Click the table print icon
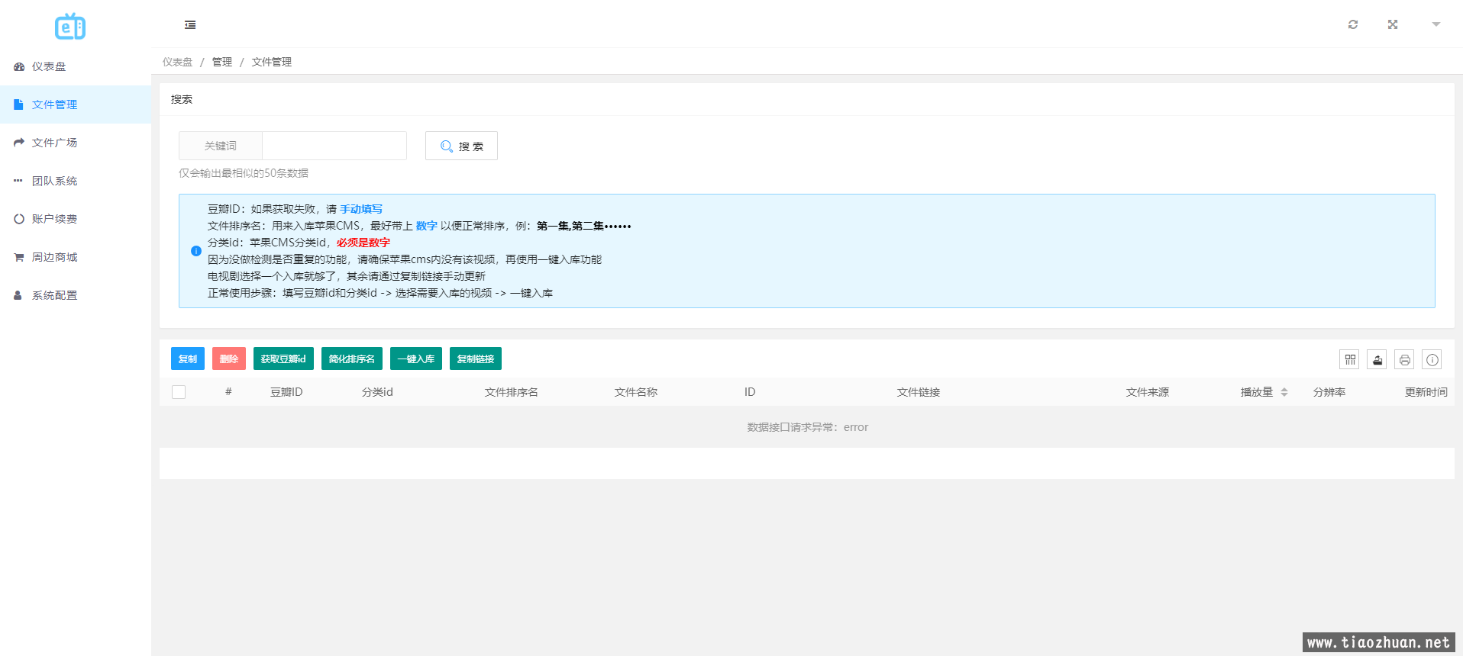The height and width of the screenshot is (656, 1463). [1405, 359]
